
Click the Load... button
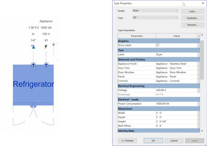(x=192, y=11)
